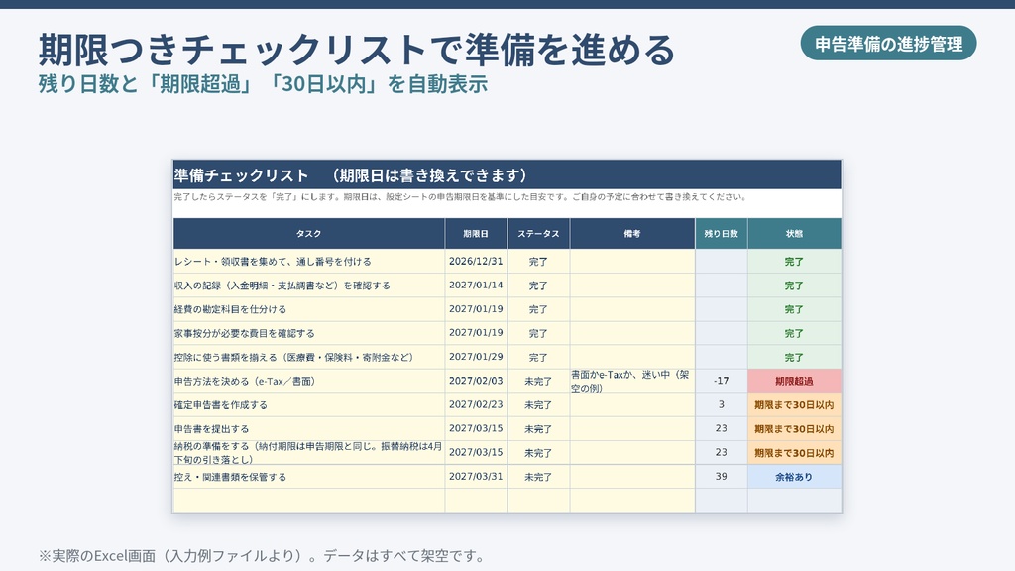The height and width of the screenshot is (571, 1015).
Task: Select task cell 収入の記録を確認する
Action: [309, 285]
